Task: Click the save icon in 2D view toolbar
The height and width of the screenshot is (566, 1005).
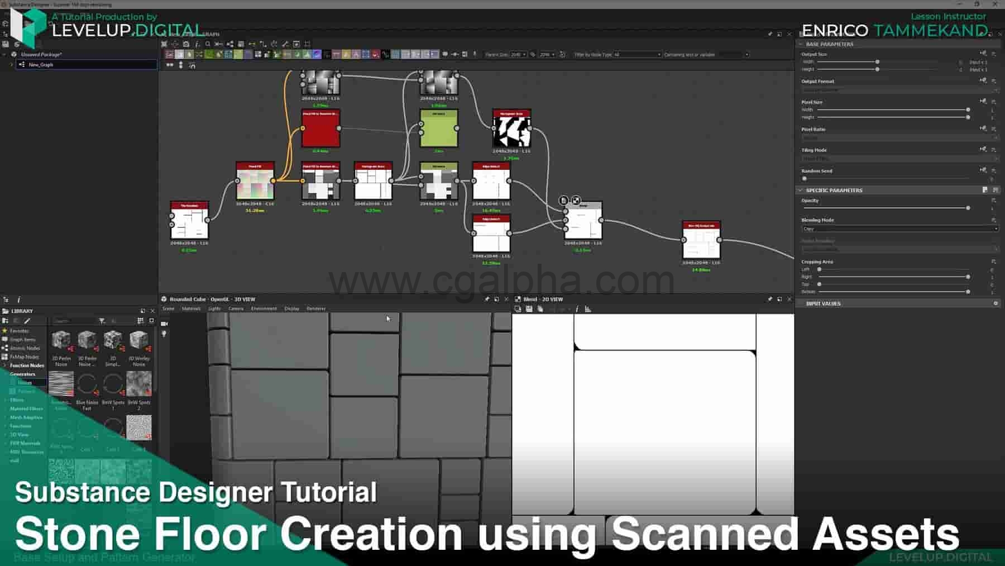Action: point(529,308)
